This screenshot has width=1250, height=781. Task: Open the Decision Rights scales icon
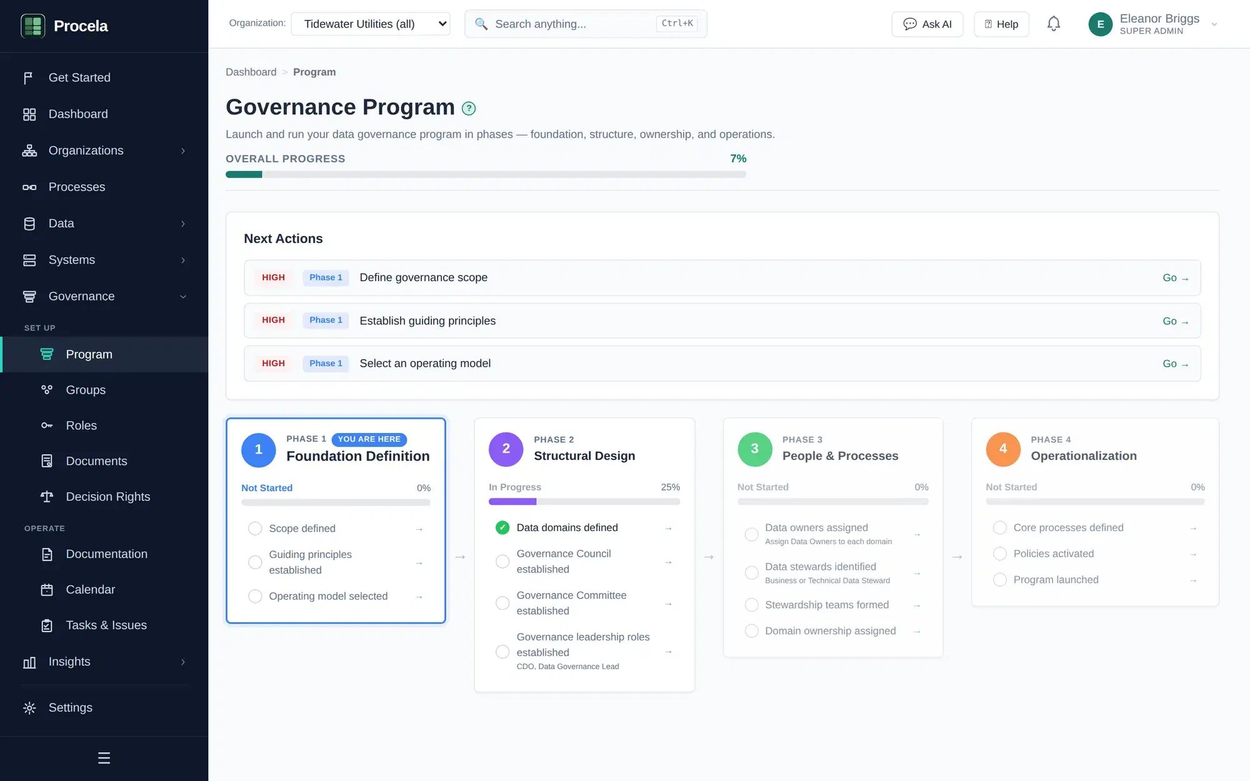tap(47, 497)
